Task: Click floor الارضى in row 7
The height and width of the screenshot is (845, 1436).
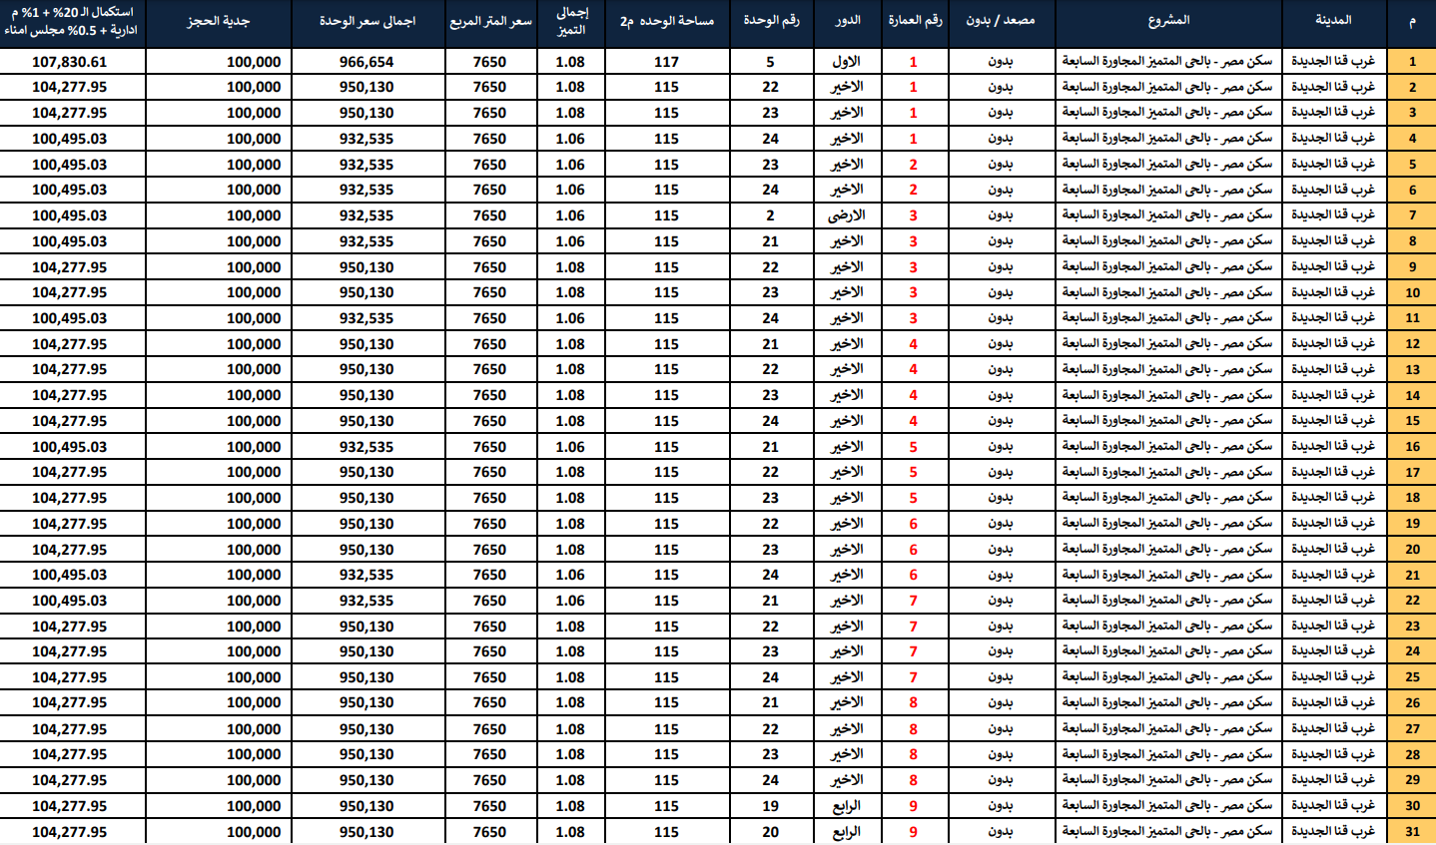Action: point(847,215)
